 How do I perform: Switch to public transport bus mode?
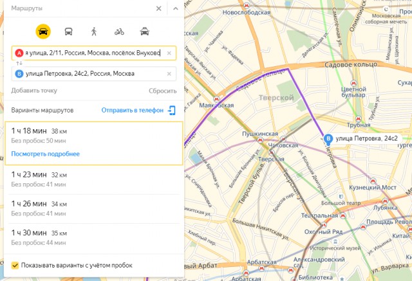point(69,32)
